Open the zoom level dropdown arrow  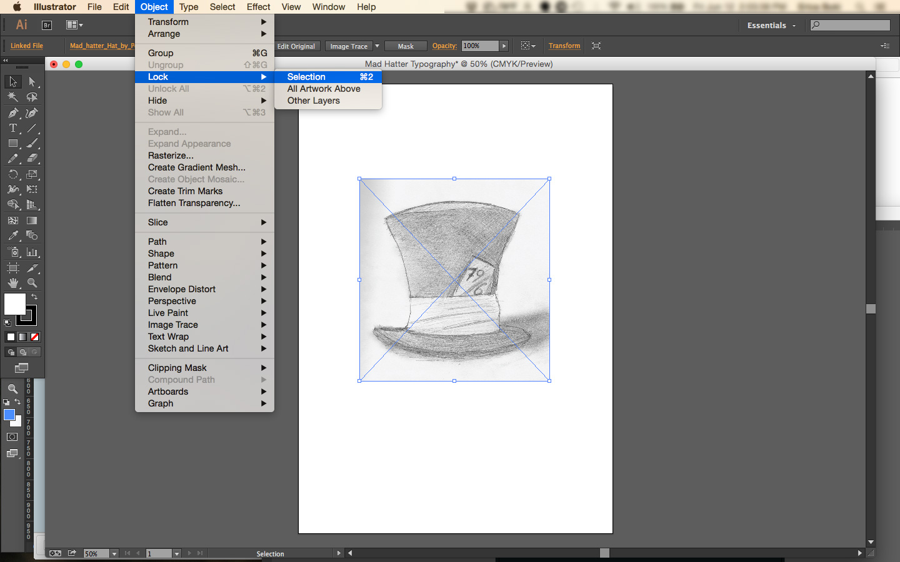(114, 554)
